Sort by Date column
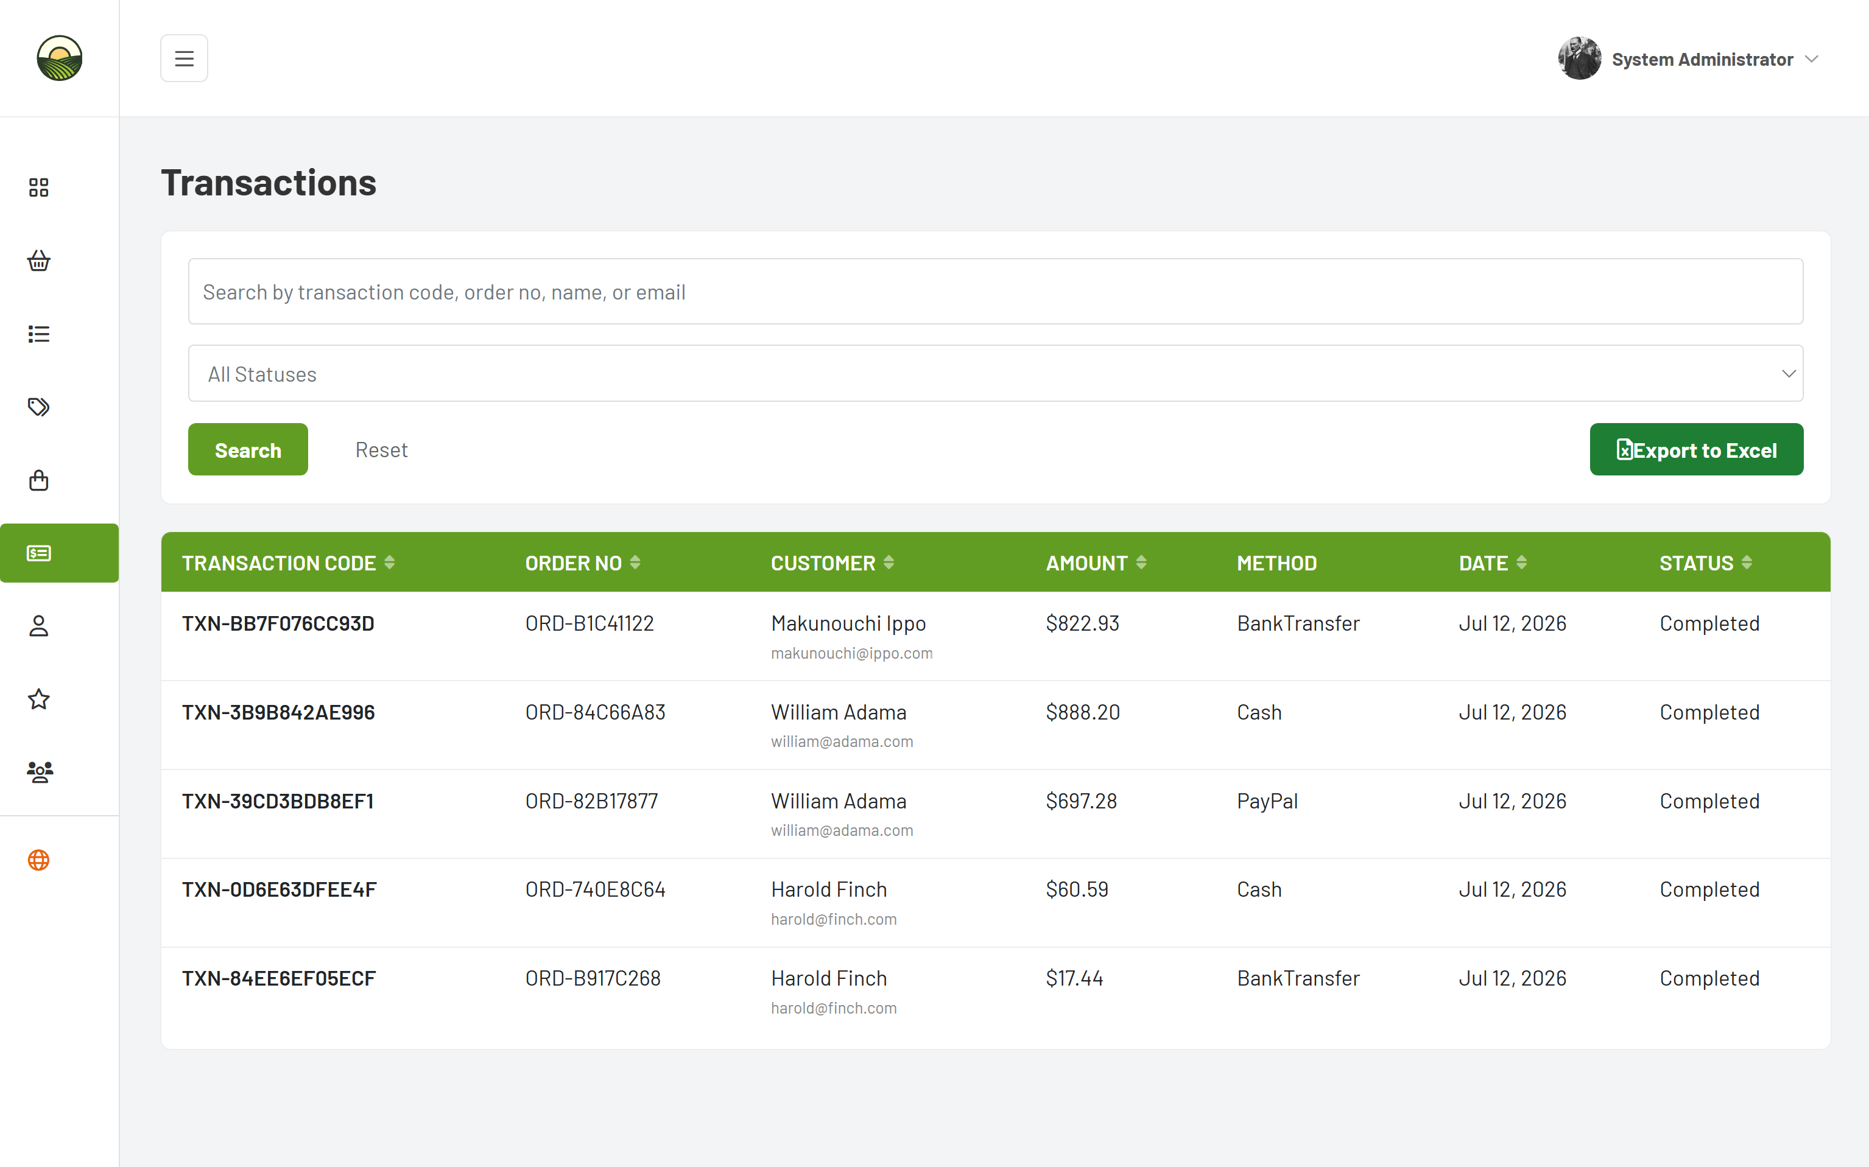This screenshot has width=1869, height=1167. pos(1492,564)
